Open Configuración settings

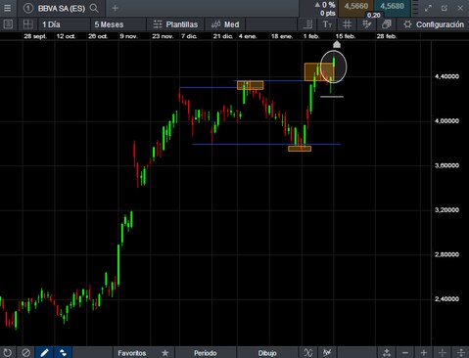[x=434, y=24]
